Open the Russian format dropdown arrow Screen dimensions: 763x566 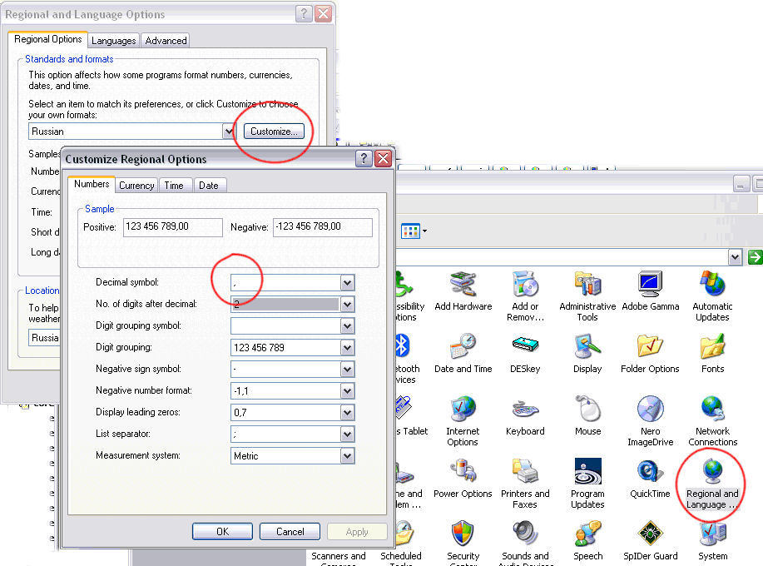point(229,132)
